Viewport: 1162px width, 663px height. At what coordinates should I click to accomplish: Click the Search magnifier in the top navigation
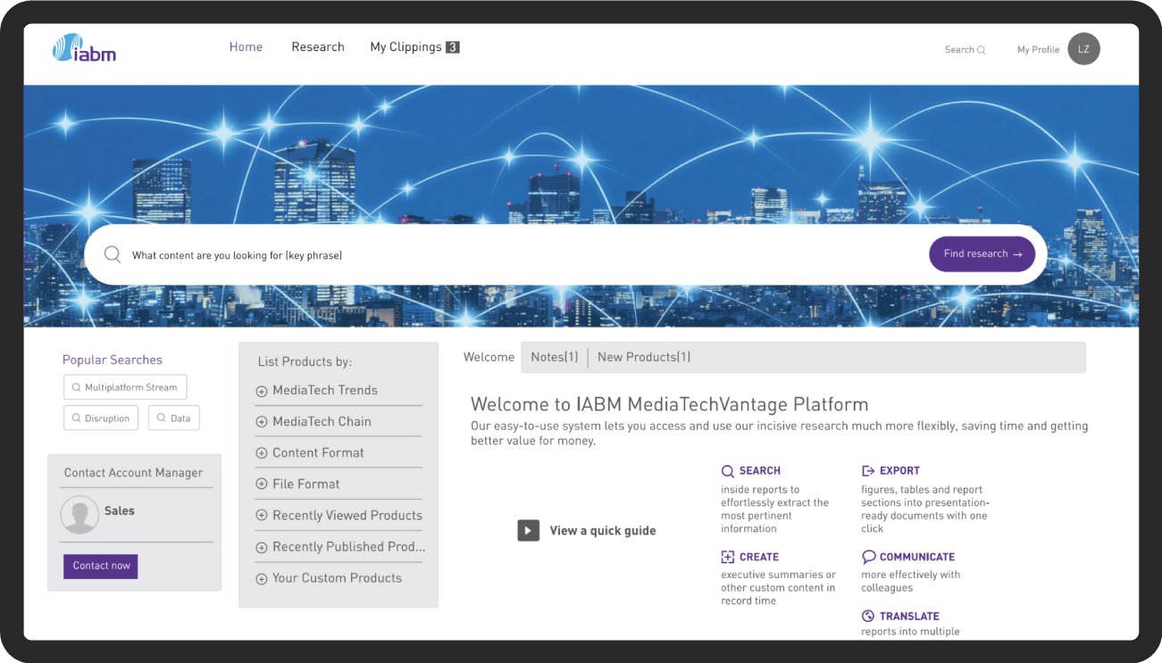coord(982,50)
